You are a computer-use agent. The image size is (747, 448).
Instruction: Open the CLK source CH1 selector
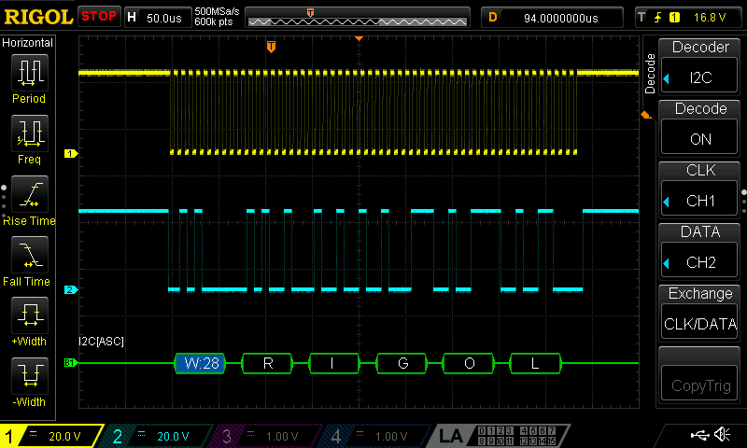699,189
